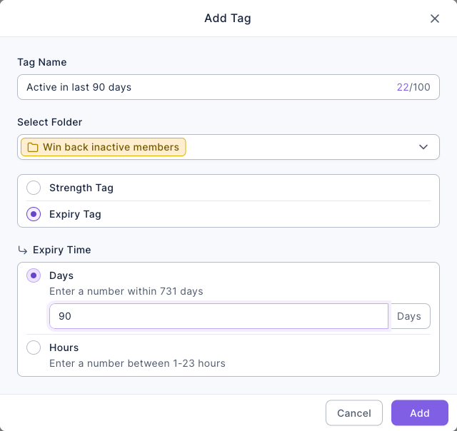Click the 'Enter a number within 731 days' hint
This screenshot has height=431, width=457.
pos(126,291)
